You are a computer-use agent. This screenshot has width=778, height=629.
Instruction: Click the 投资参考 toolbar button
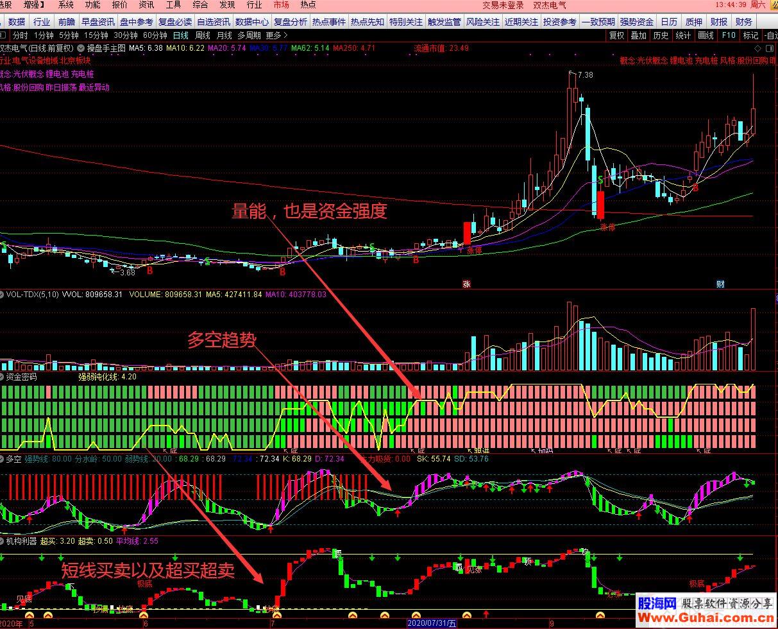click(x=560, y=22)
